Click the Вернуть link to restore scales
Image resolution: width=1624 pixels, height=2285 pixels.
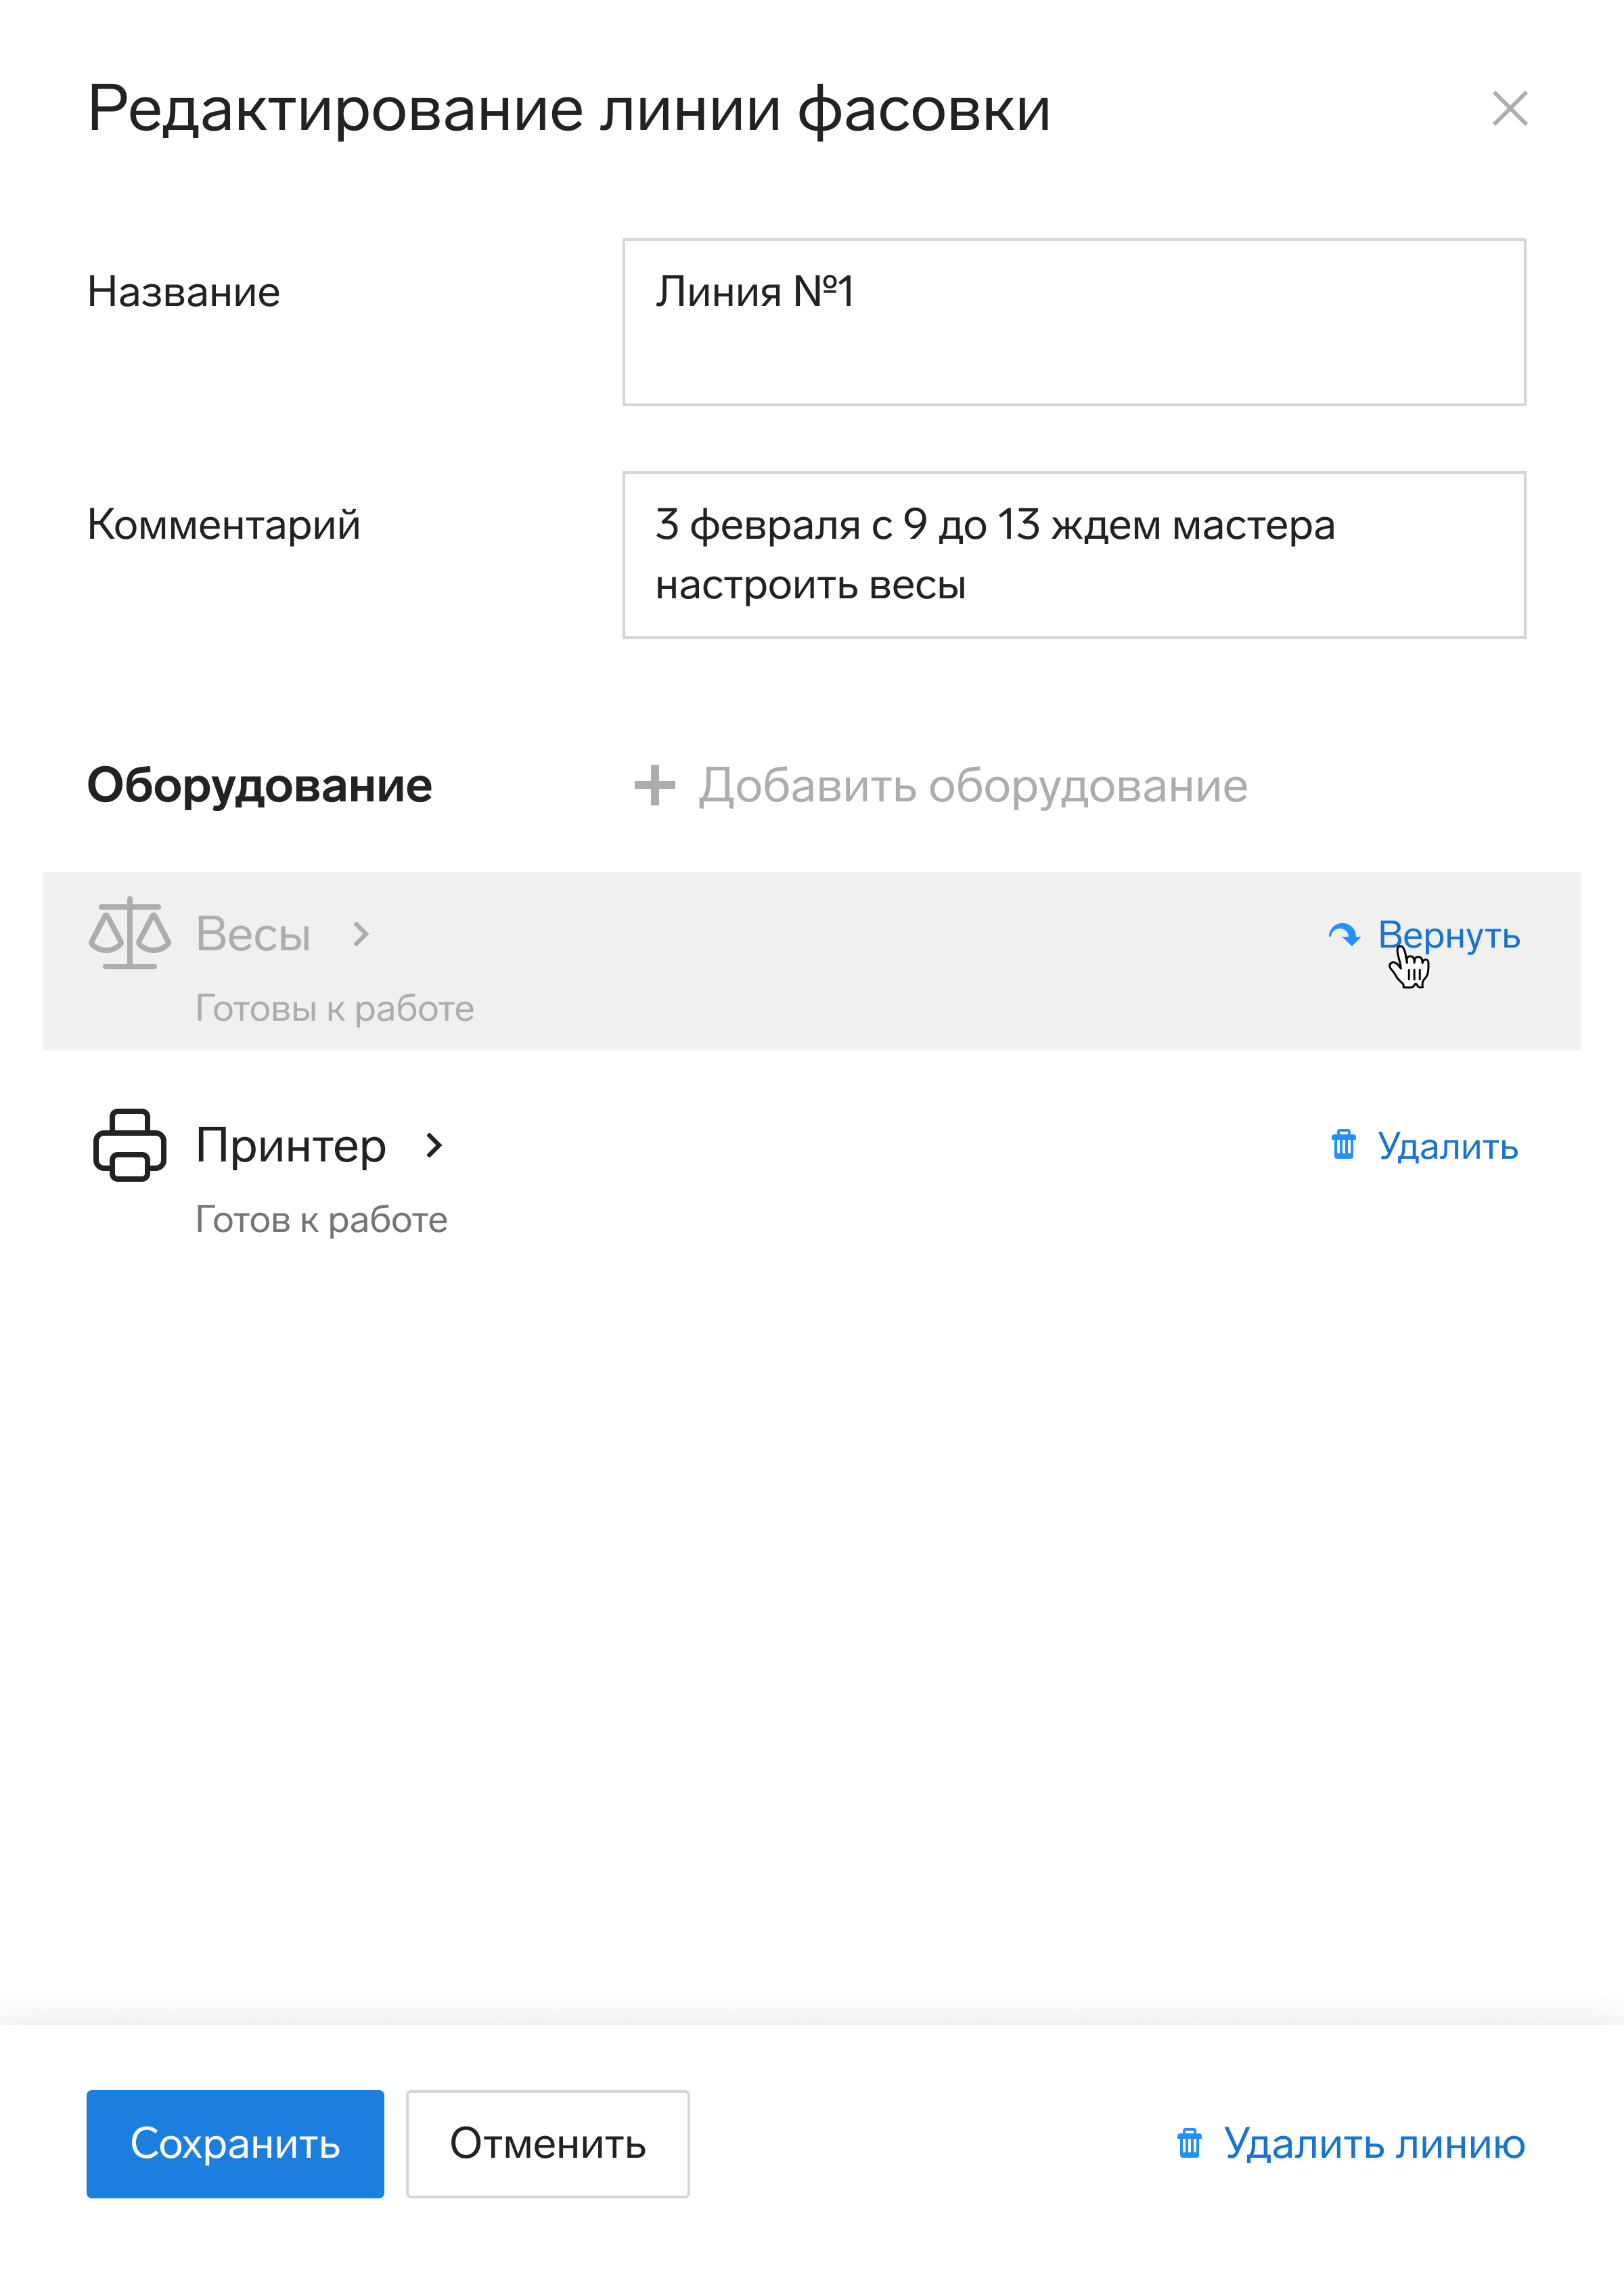(1449, 935)
